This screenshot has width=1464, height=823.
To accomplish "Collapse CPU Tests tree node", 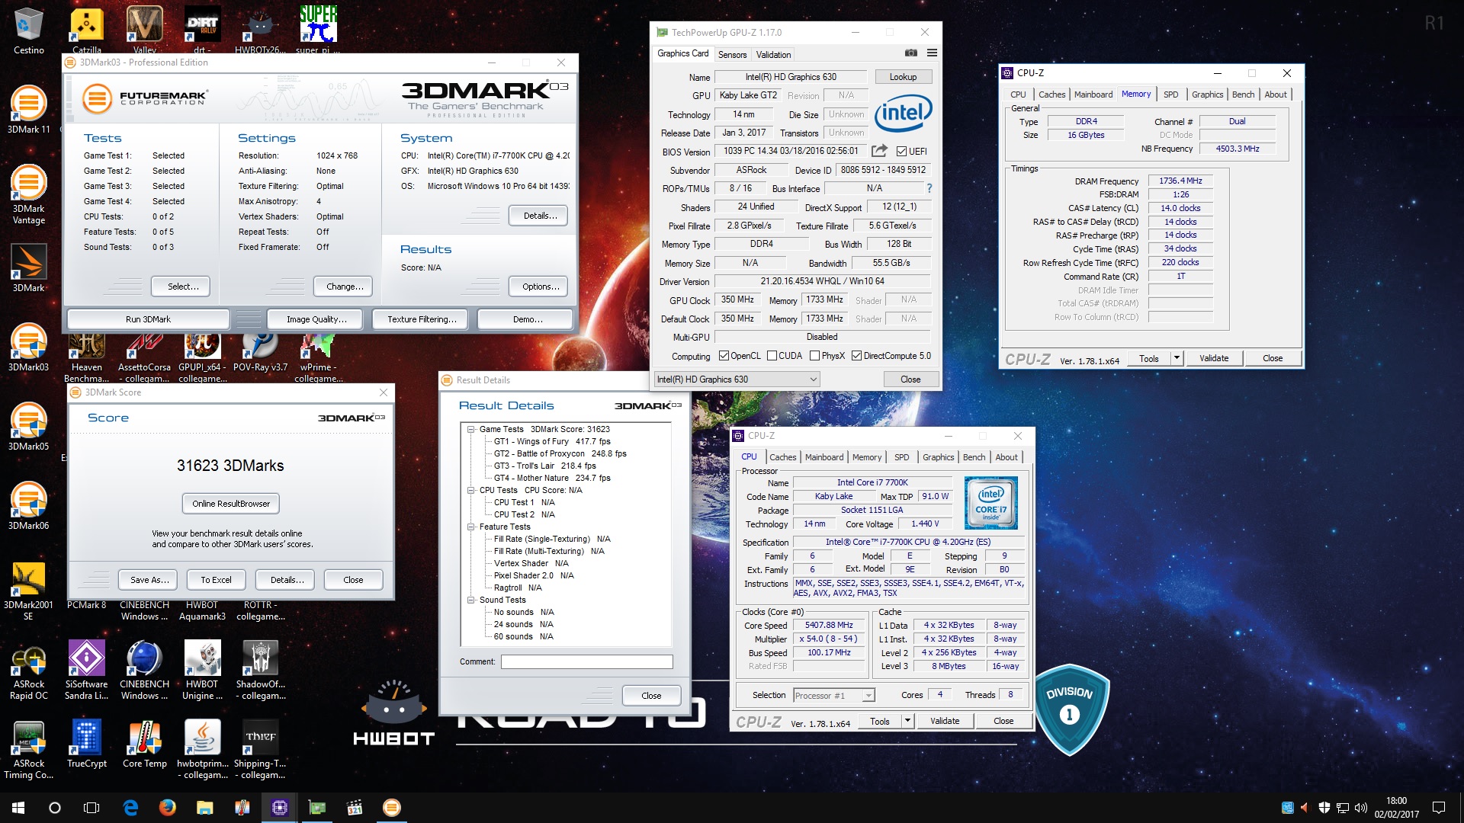I will click(x=471, y=490).
